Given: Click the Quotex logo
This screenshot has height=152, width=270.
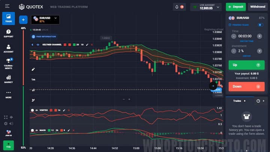Looking at the screenshot, I should [x=31, y=7].
